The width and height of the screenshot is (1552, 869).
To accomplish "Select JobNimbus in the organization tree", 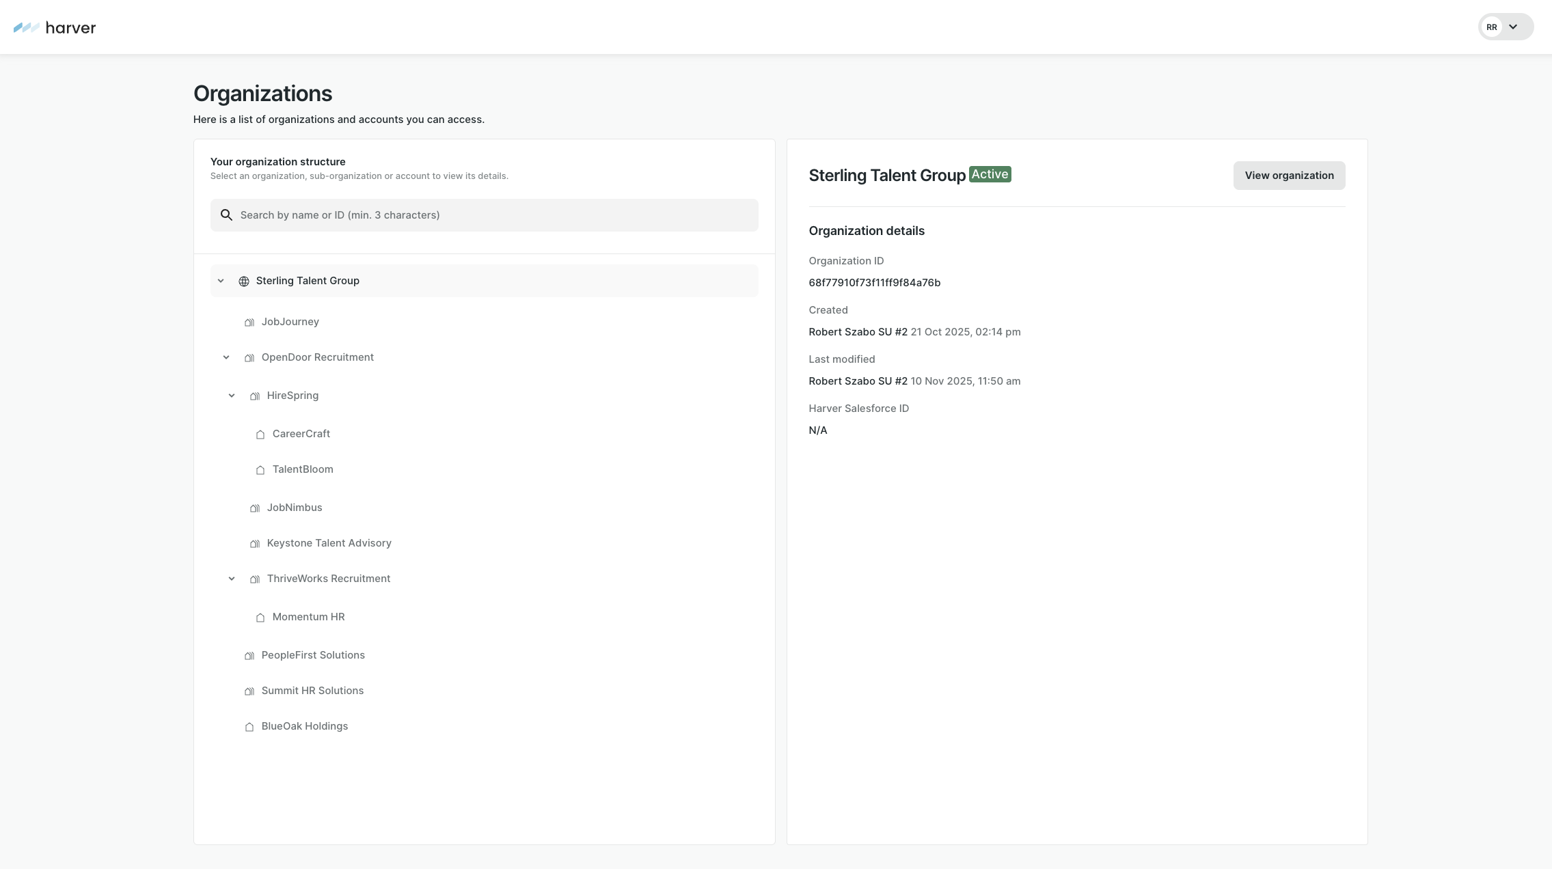I will coord(295,508).
